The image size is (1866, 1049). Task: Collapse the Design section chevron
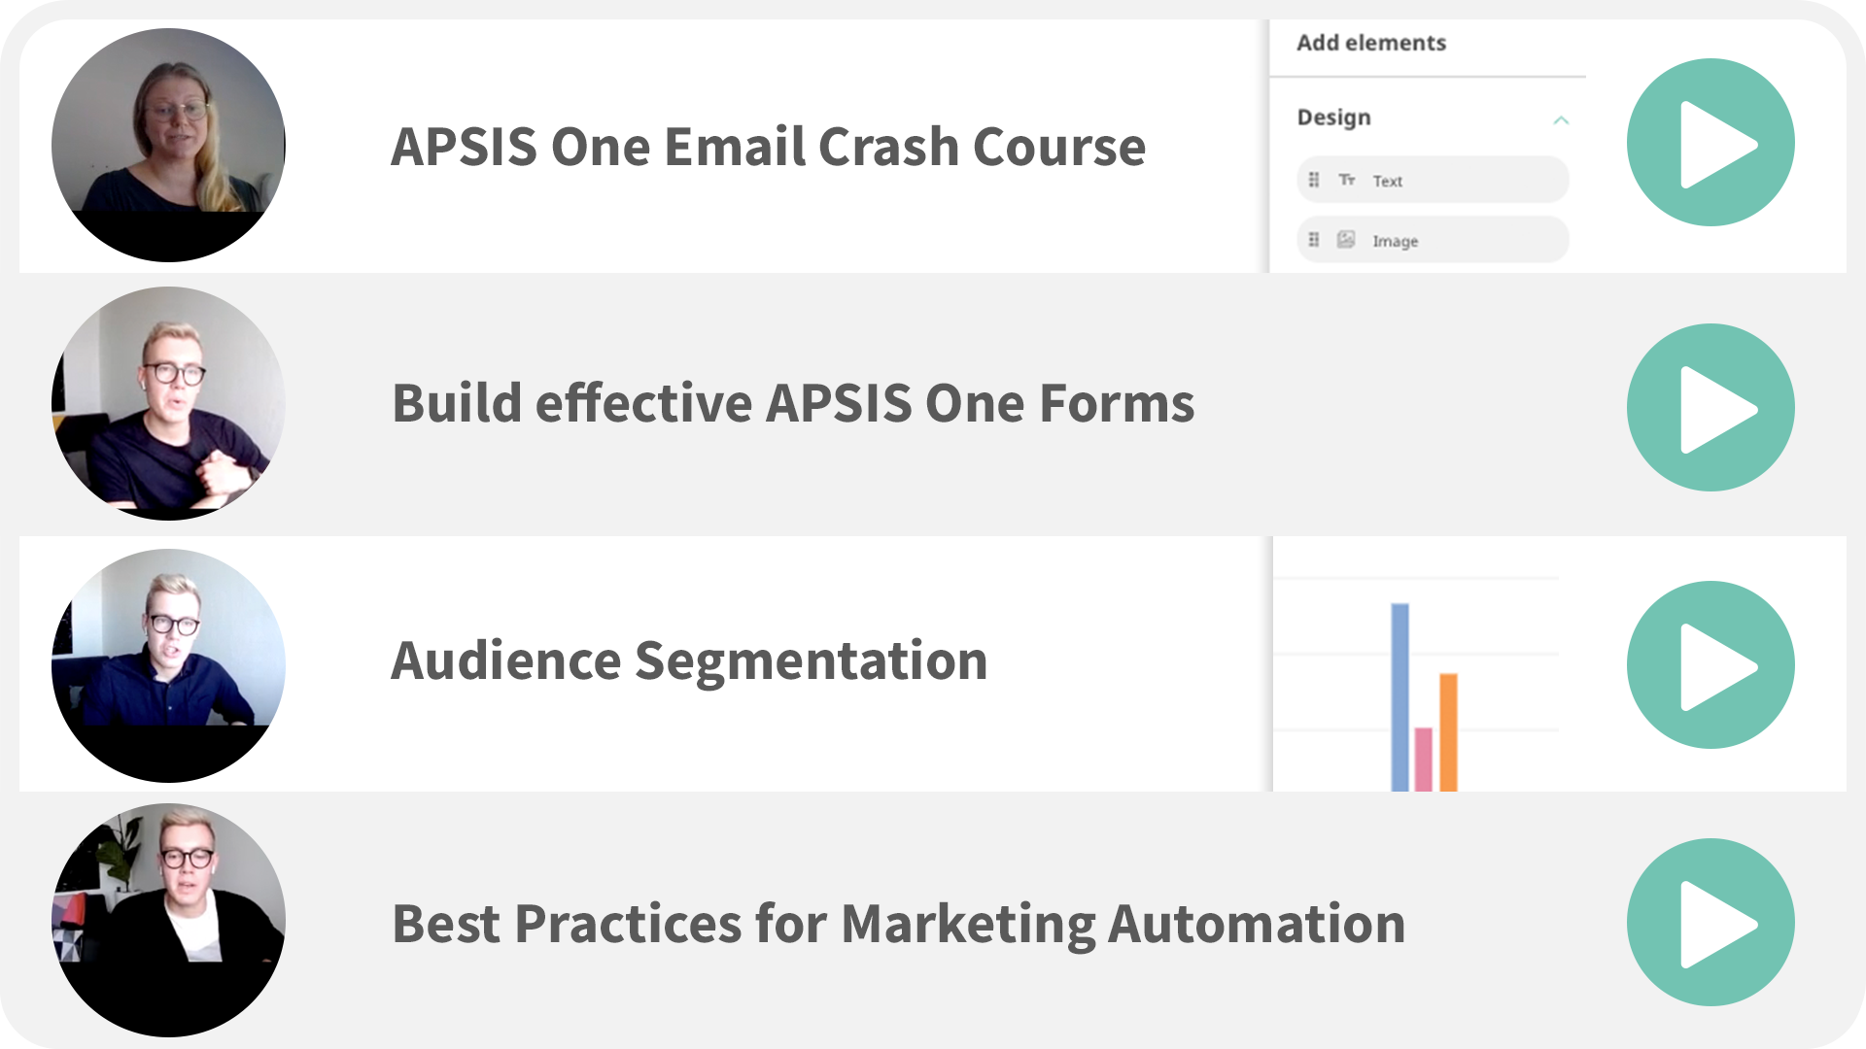pos(1561,119)
